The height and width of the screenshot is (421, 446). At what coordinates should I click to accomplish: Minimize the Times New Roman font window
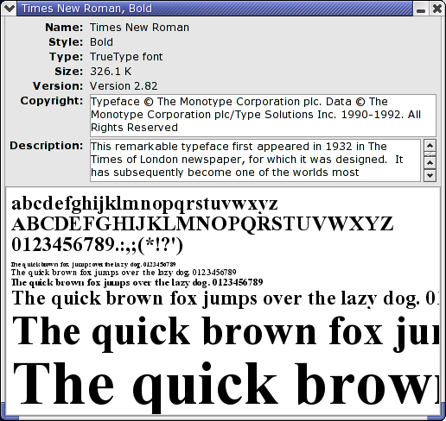[x=421, y=9]
